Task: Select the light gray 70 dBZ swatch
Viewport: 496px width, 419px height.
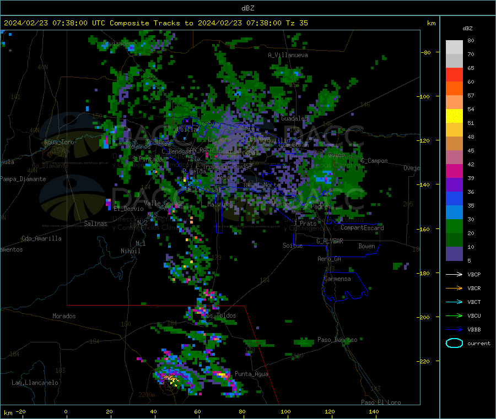Action: [454, 47]
